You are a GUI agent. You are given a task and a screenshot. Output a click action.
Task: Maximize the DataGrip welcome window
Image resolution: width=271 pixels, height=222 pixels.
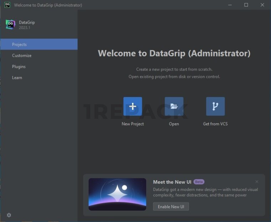click(246, 5)
